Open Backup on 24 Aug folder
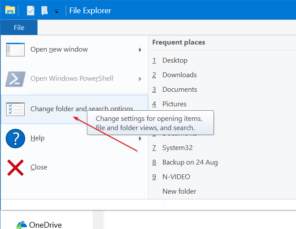Image resolution: width=296 pixels, height=229 pixels. 190,162
